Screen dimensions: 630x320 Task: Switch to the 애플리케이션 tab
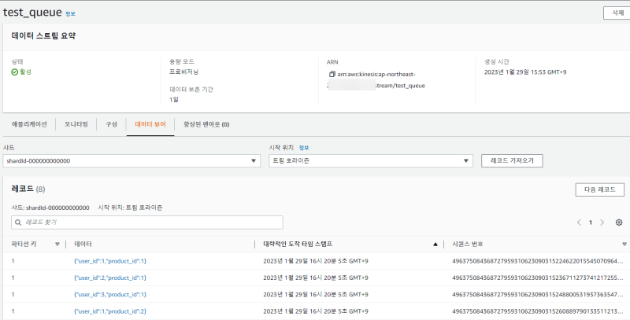(x=29, y=124)
